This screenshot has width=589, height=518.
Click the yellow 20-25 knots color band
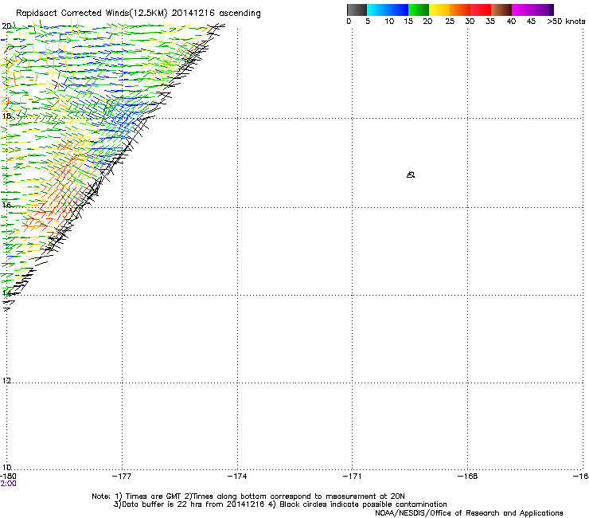[x=439, y=10]
